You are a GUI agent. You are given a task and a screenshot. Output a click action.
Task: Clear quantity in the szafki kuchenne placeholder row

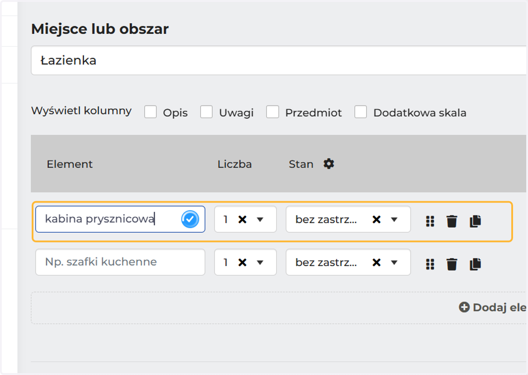point(242,262)
